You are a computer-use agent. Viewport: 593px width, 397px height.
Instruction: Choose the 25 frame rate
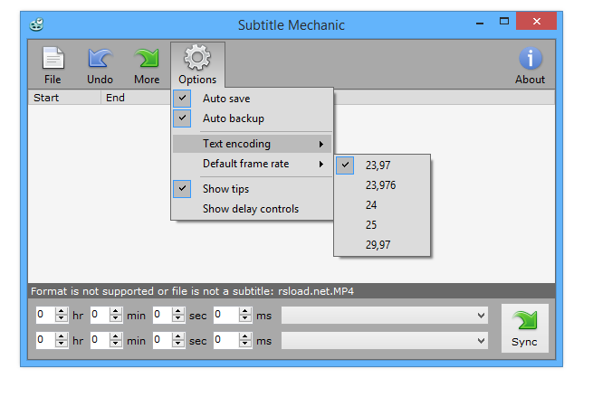371,225
